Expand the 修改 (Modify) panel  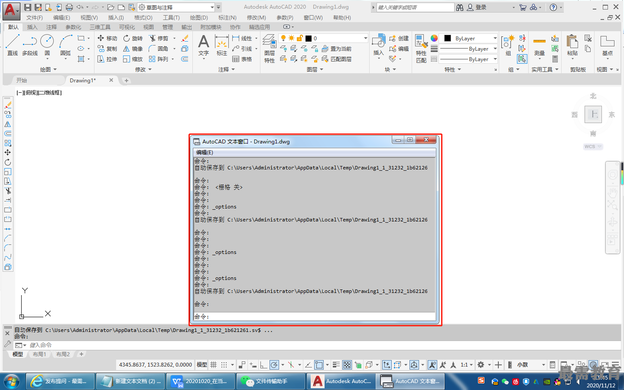(x=143, y=69)
